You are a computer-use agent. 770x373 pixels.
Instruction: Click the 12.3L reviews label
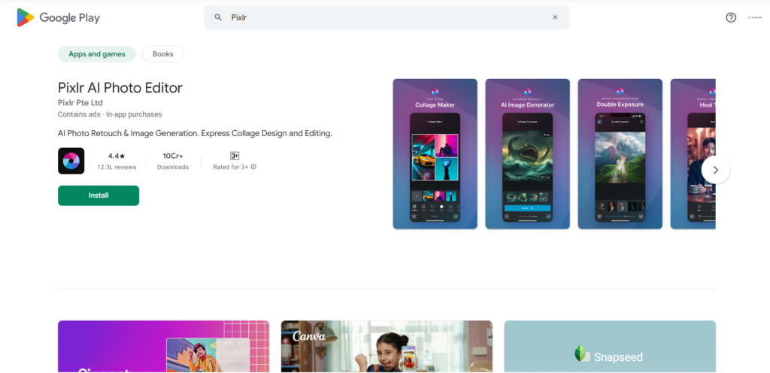117,168
